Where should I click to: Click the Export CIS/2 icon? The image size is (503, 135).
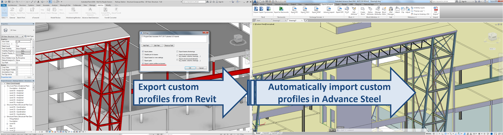tap(305, 10)
